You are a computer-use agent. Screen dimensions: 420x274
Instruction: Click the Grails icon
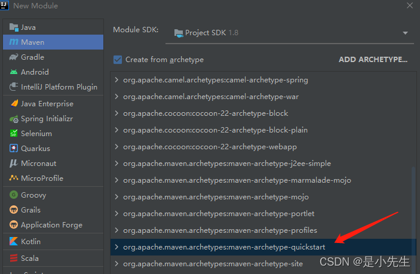[14, 210]
